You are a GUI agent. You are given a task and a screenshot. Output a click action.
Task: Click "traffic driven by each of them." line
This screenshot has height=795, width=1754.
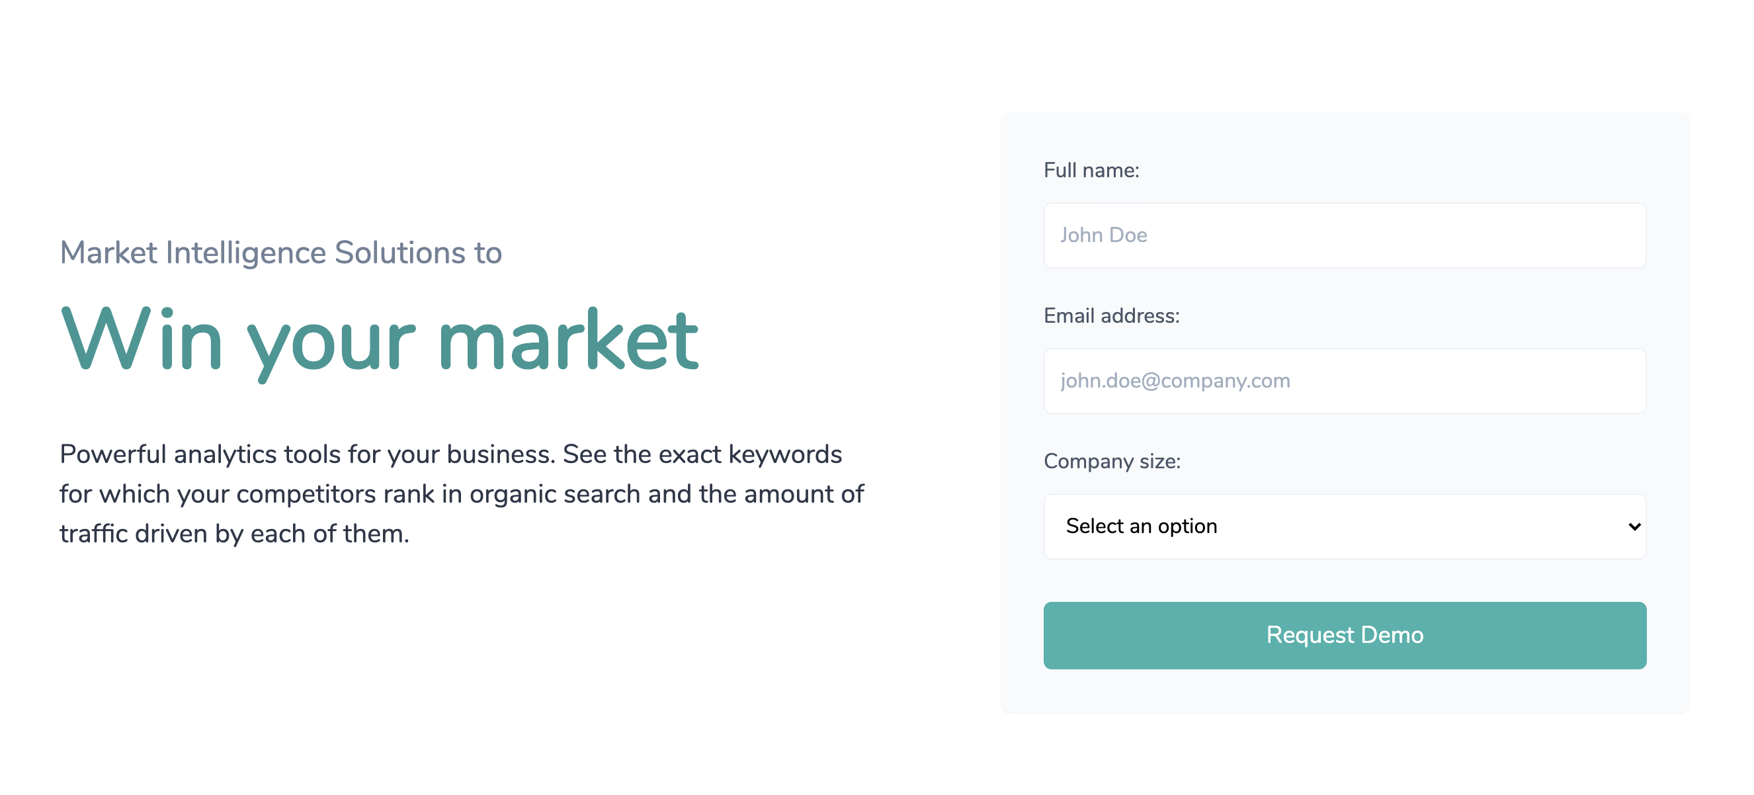[234, 534]
